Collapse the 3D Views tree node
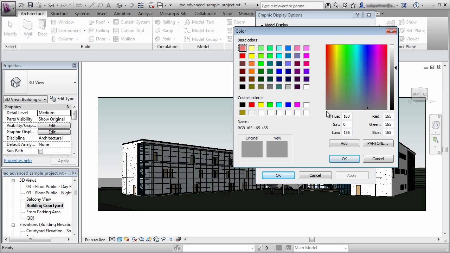450x253 pixels. [x=13, y=180]
